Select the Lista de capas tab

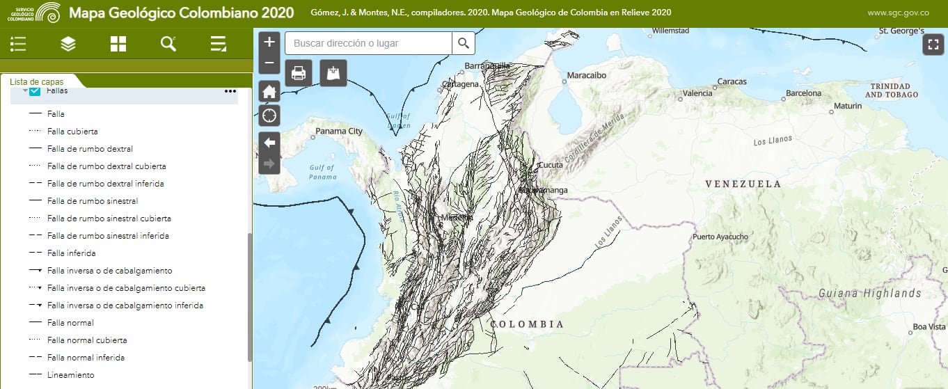(37, 81)
